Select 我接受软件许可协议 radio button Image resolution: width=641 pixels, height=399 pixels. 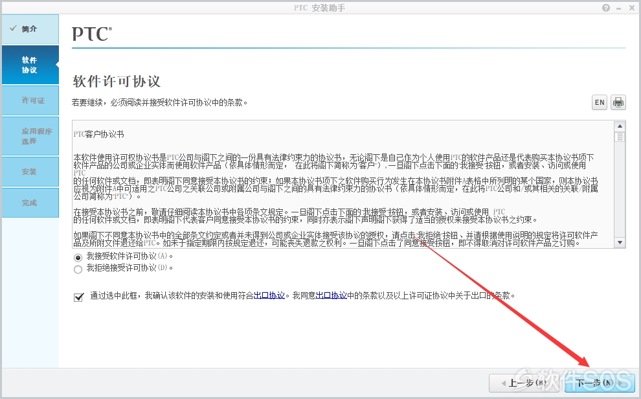click(x=78, y=257)
